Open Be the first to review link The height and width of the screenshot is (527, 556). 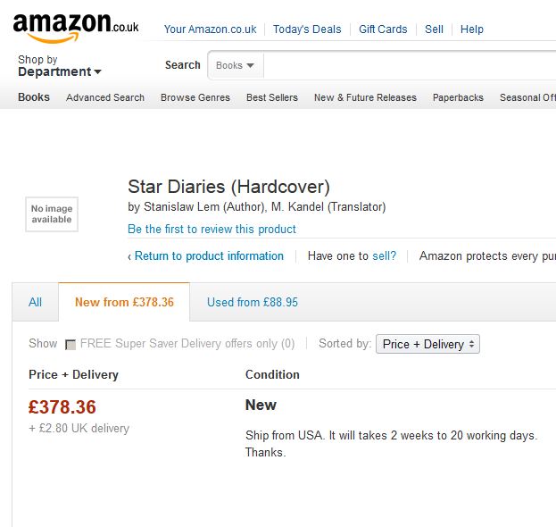point(212,229)
